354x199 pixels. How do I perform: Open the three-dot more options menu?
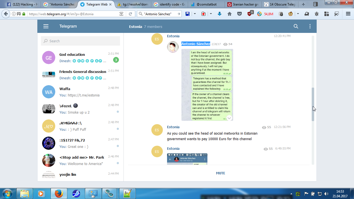310,26
